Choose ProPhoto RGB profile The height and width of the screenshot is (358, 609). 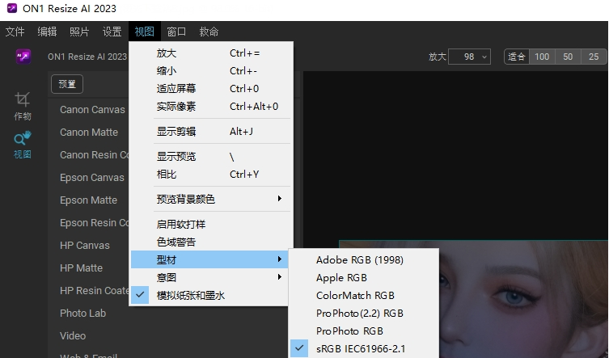[349, 331]
